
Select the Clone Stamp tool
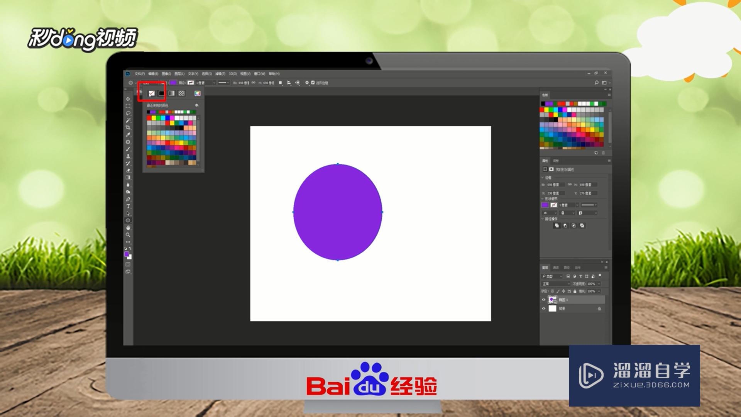point(128,156)
